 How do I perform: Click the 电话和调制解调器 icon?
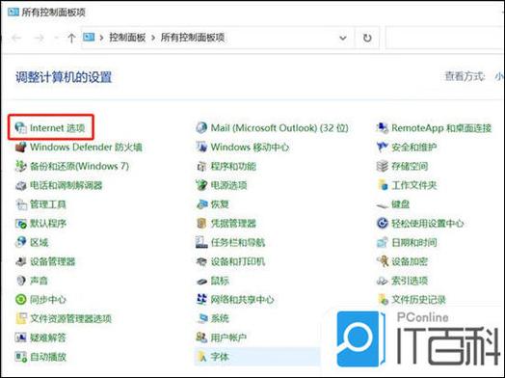pos(20,185)
